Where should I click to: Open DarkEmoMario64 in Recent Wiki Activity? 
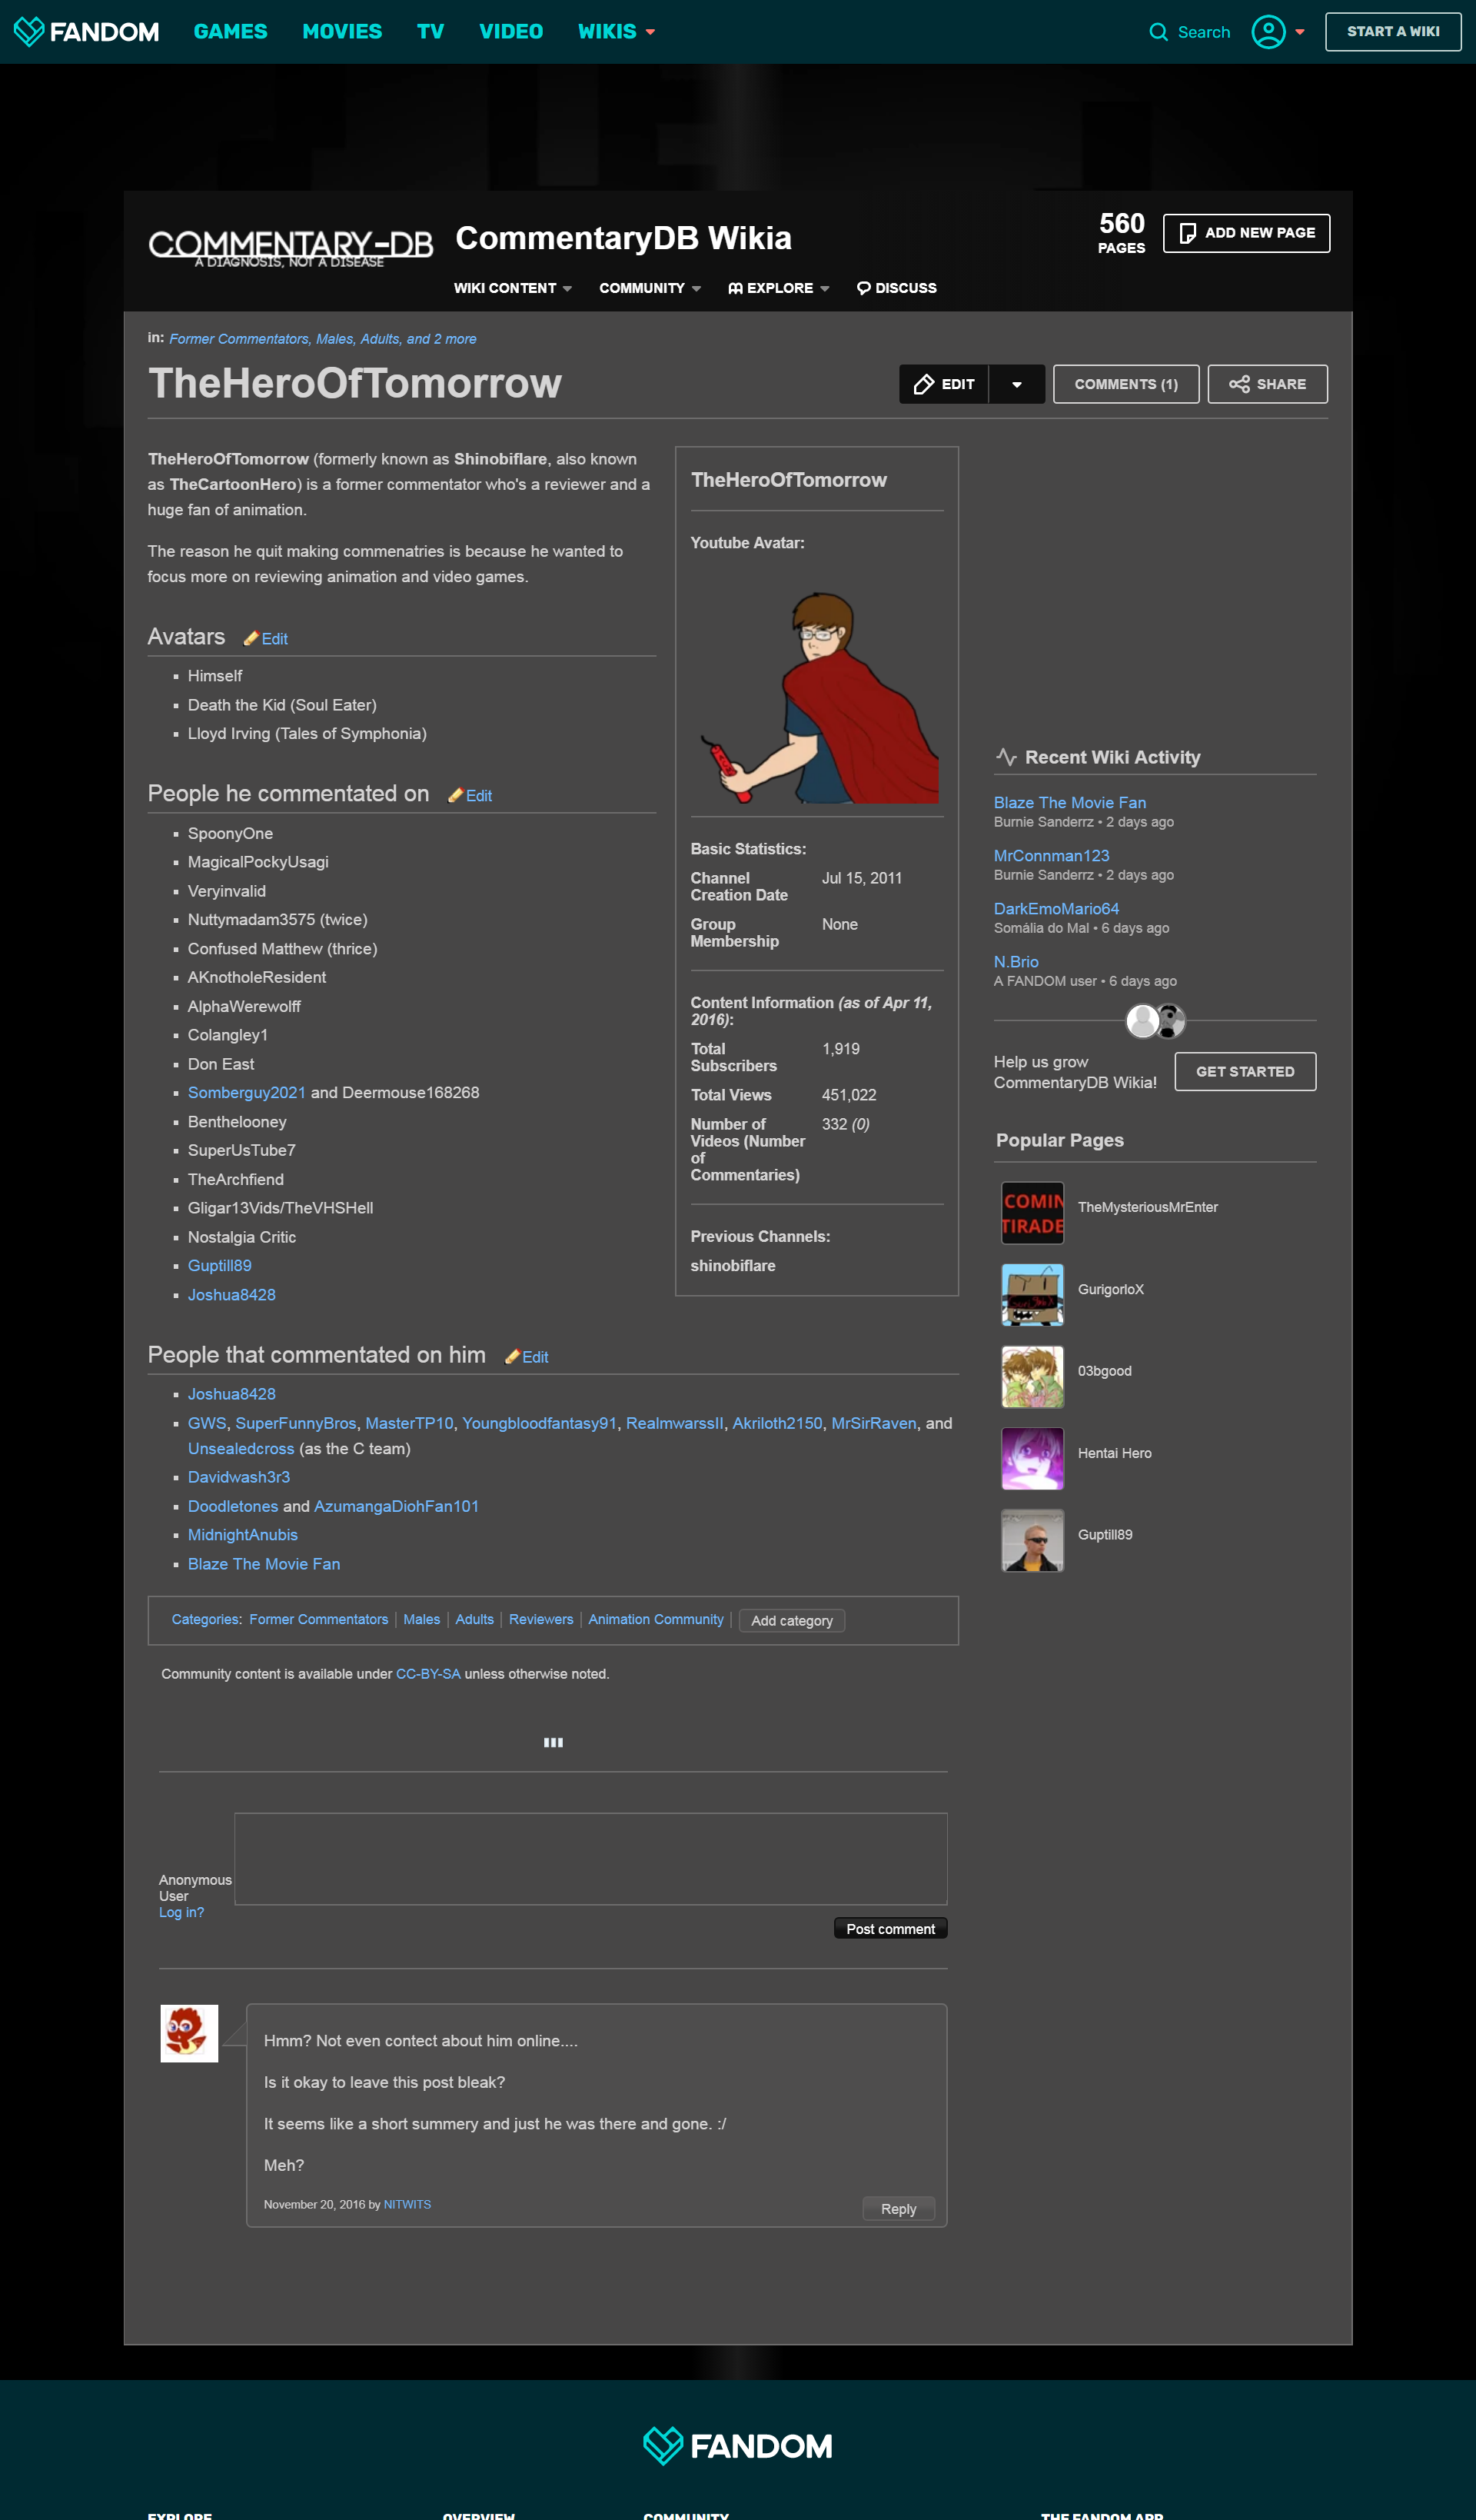pyautogui.click(x=1056, y=909)
